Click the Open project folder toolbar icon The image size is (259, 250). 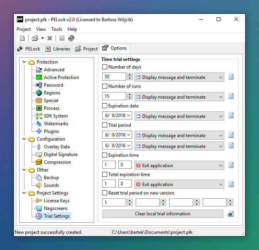point(35,38)
